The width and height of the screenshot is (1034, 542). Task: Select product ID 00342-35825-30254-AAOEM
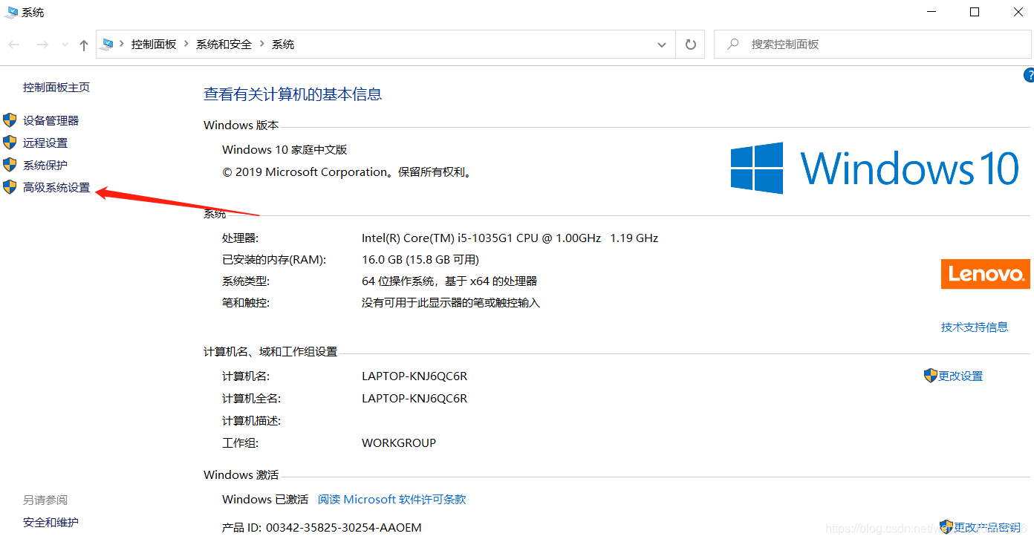coord(344,528)
